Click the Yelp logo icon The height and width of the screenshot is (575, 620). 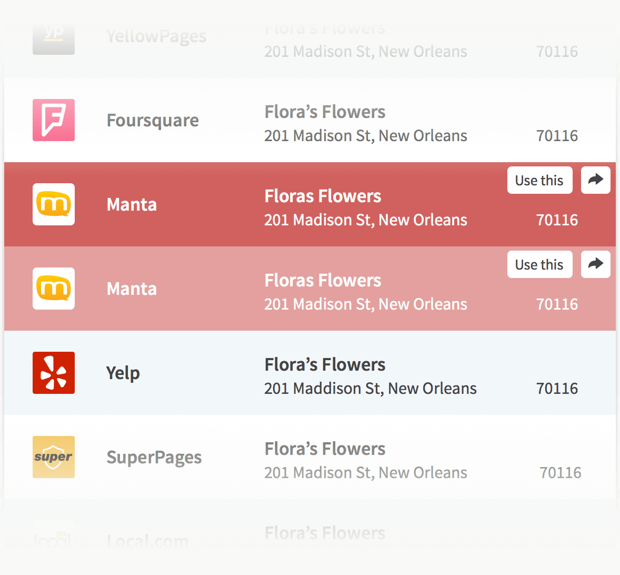[x=53, y=372]
